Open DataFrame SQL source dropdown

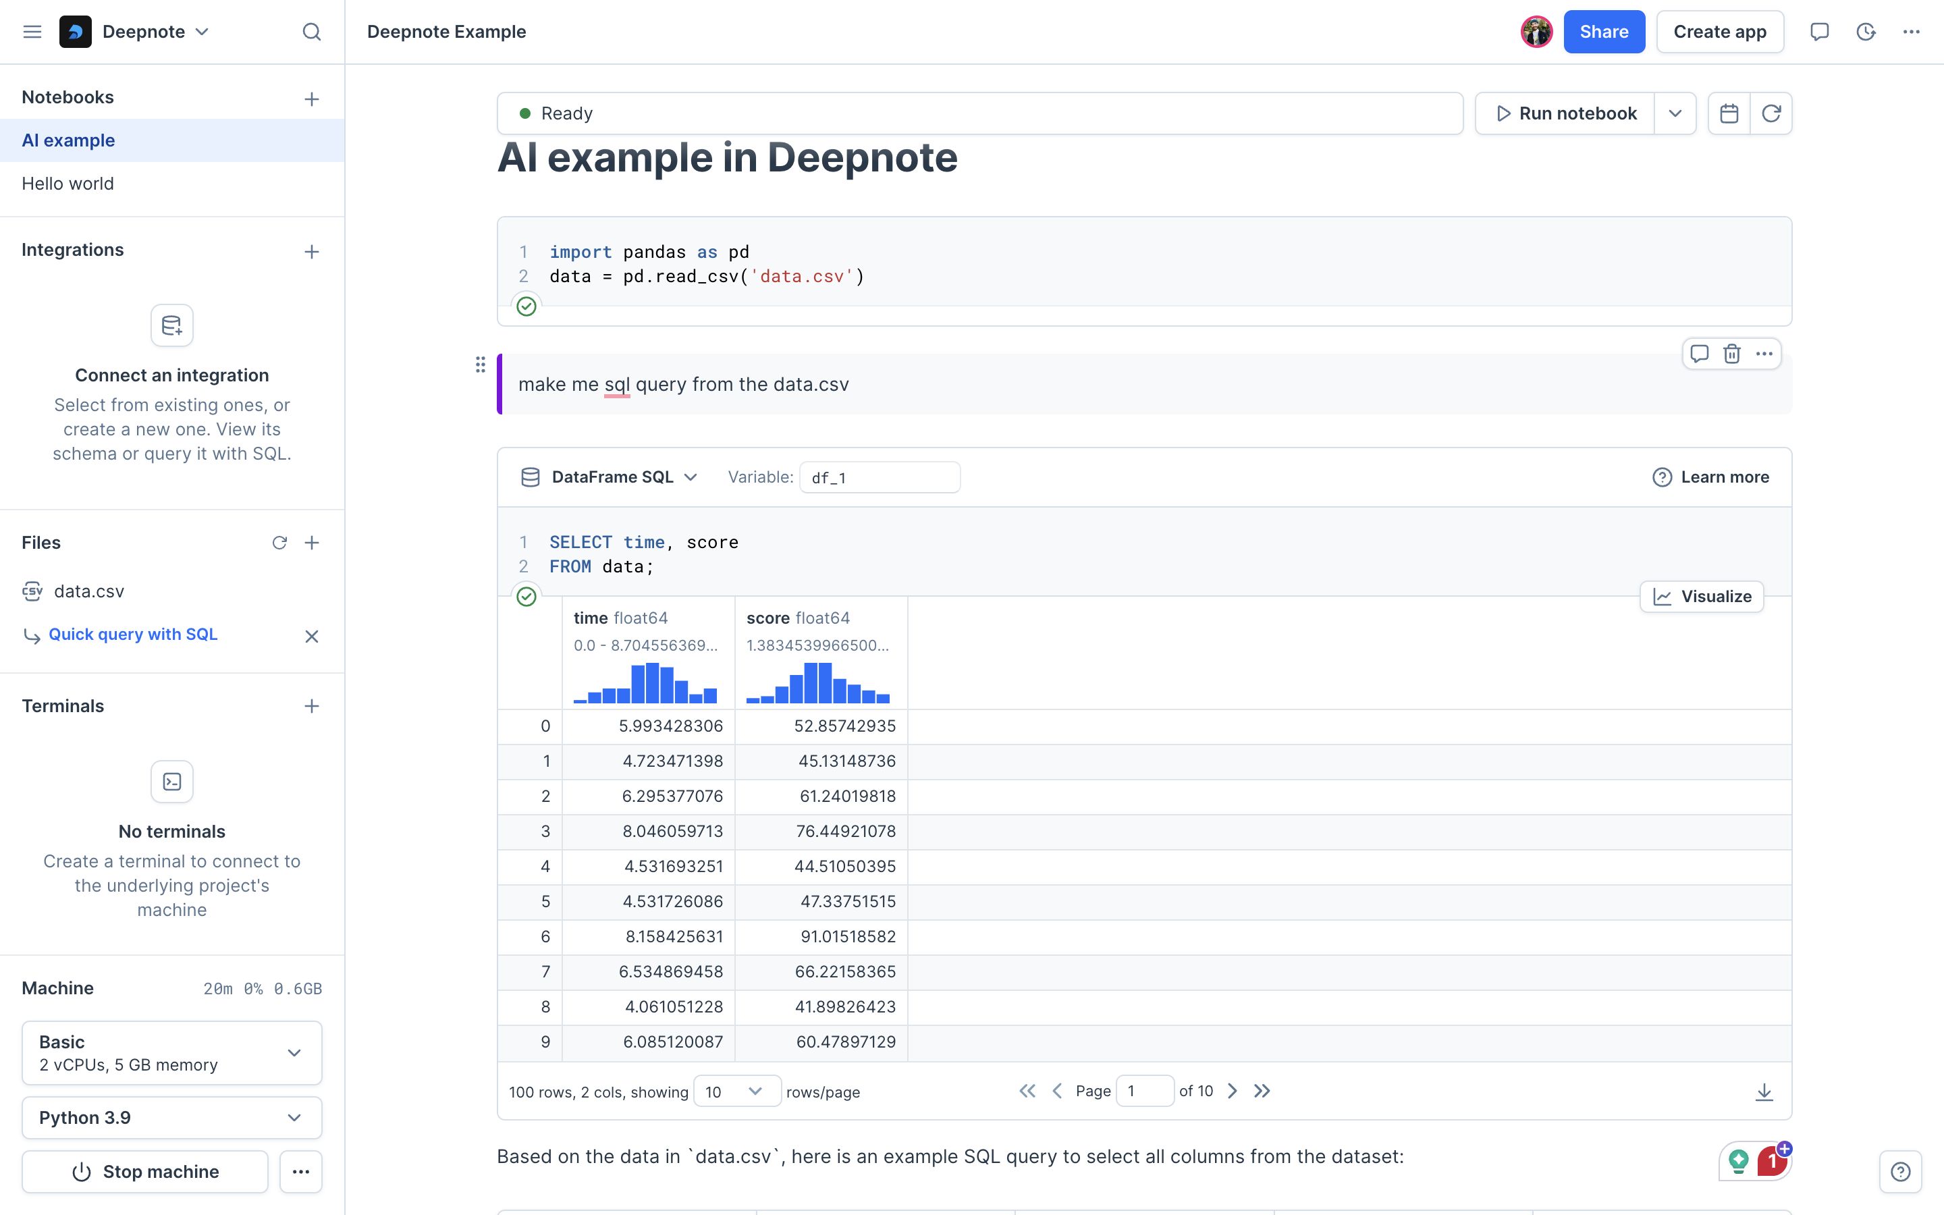pyautogui.click(x=612, y=477)
